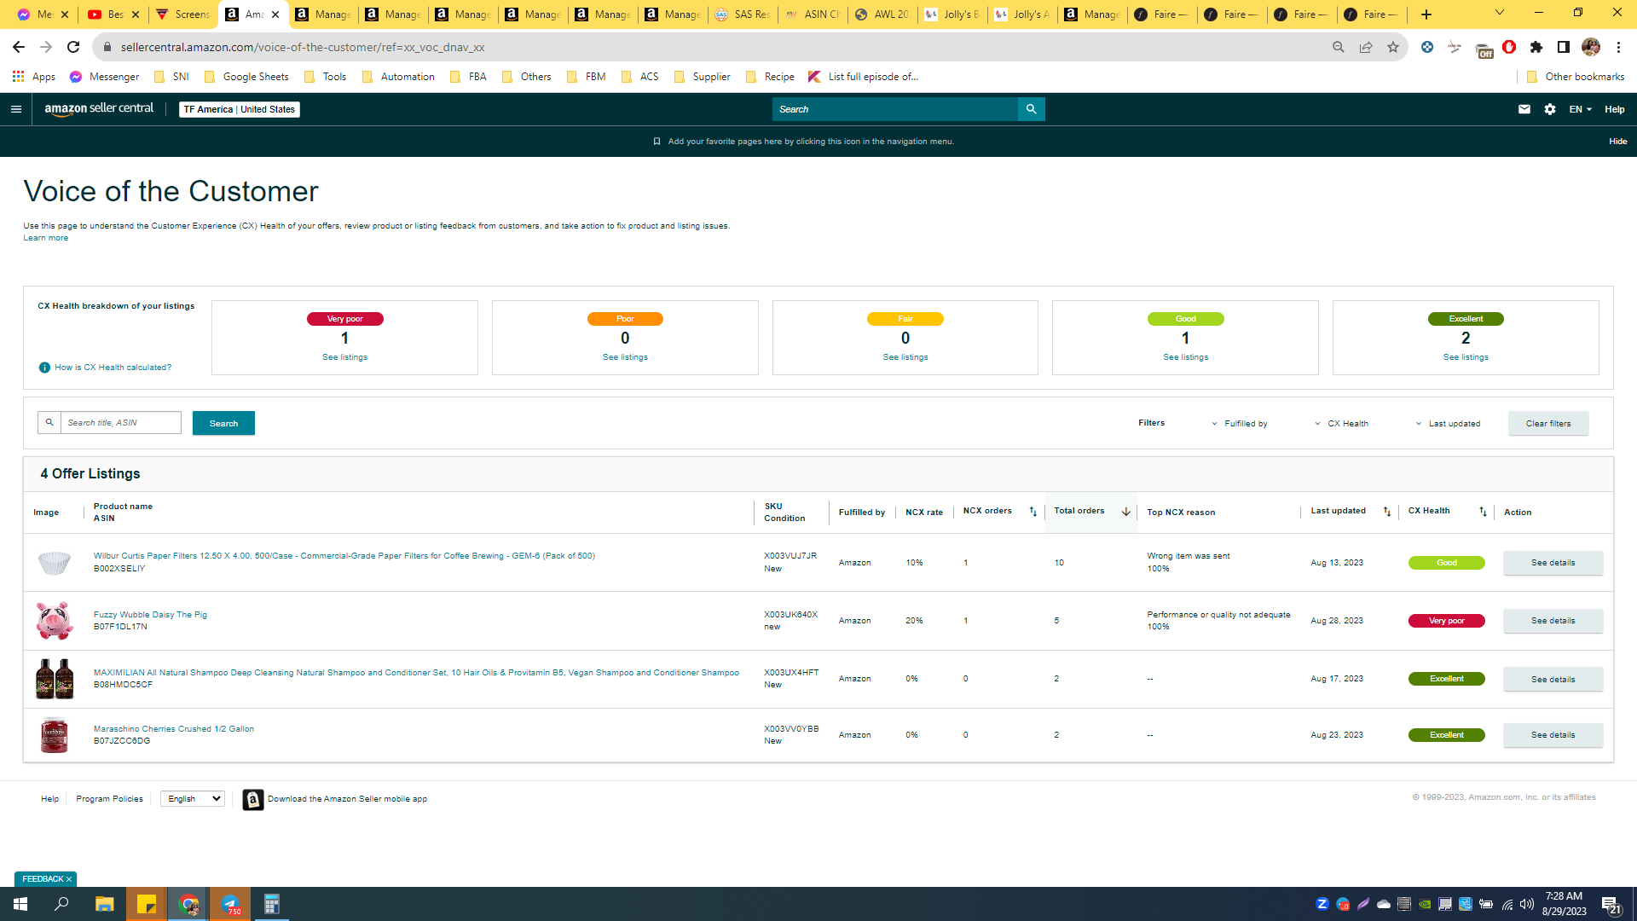Open Chrome extensions puzzle icon
The width and height of the screenshot is (1637, 921).
pyautogui.click(x=1536, y=47)
